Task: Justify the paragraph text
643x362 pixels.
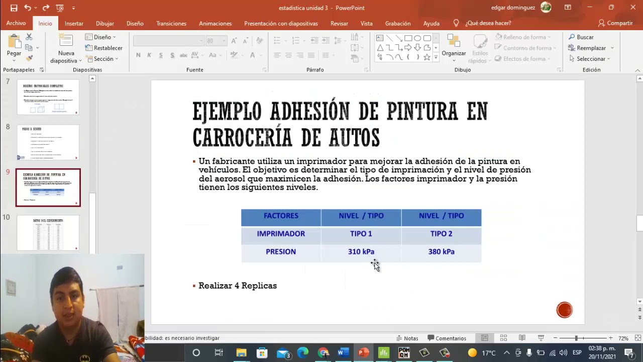Action: [311, 55]
